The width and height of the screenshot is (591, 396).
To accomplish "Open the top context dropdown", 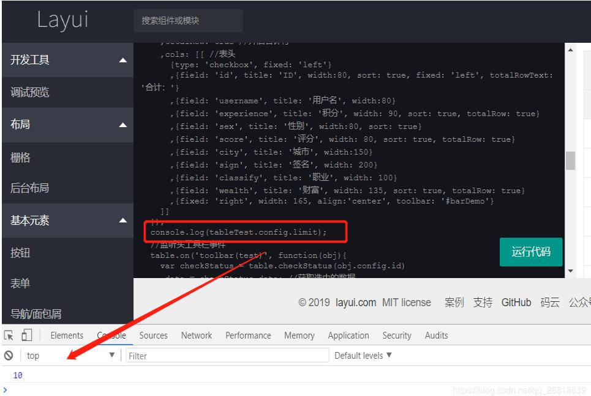I will click(x=70, y=356).
